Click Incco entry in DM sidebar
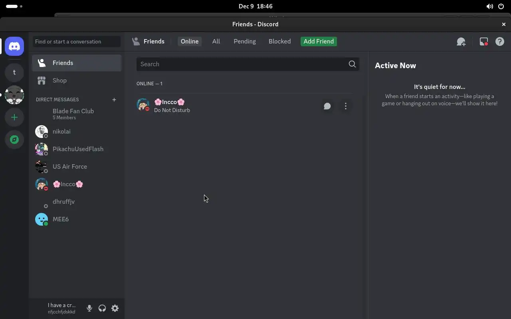The image size is (511, 319). 77,184
